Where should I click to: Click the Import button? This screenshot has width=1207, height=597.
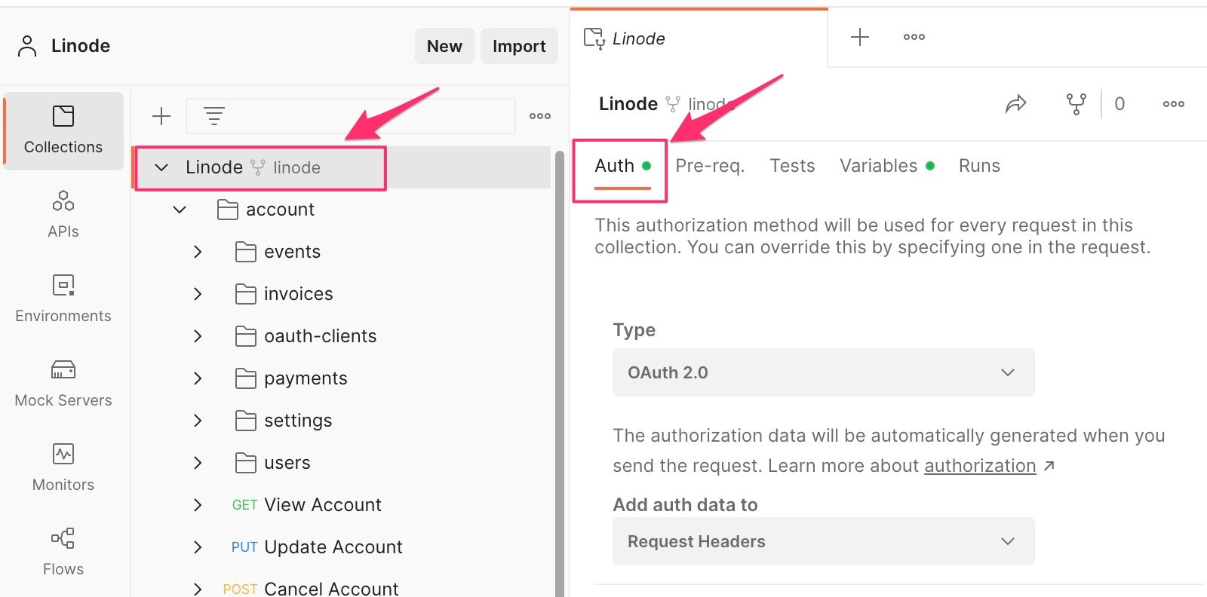pos(519,46)
